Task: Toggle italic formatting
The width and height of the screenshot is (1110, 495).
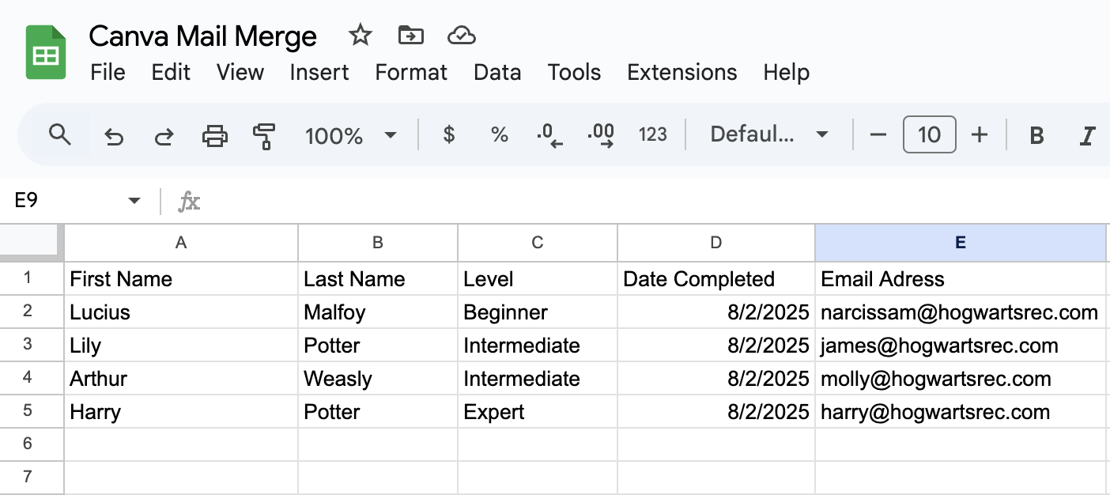Action: pos(1087,136)
